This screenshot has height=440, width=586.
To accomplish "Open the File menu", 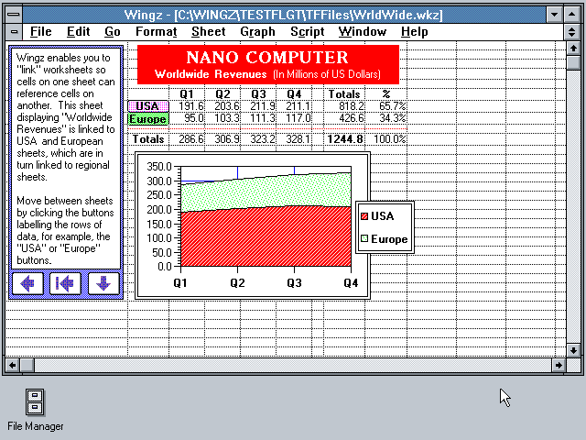I will tap(40, 32).
